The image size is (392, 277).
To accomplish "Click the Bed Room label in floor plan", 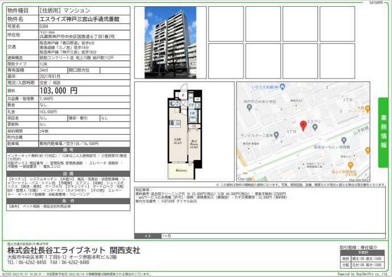I will coord(194,144).
